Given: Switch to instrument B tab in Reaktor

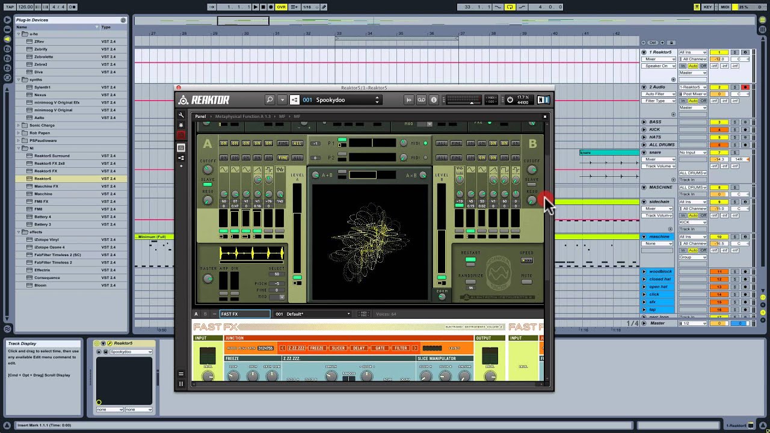Looking at the screenshot, I should [205, 314].
